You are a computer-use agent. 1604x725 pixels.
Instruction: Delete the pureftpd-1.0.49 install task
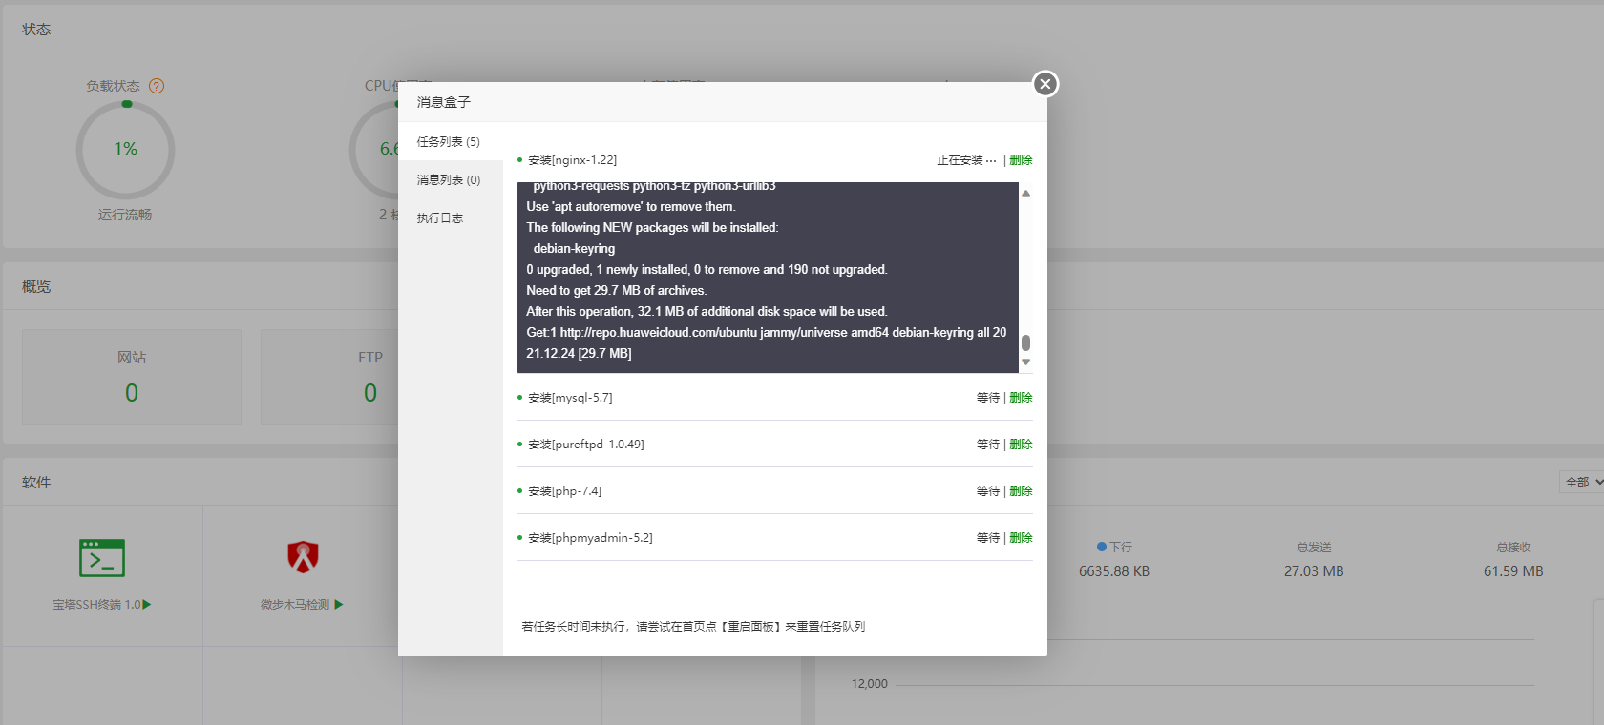(1021, 445)
